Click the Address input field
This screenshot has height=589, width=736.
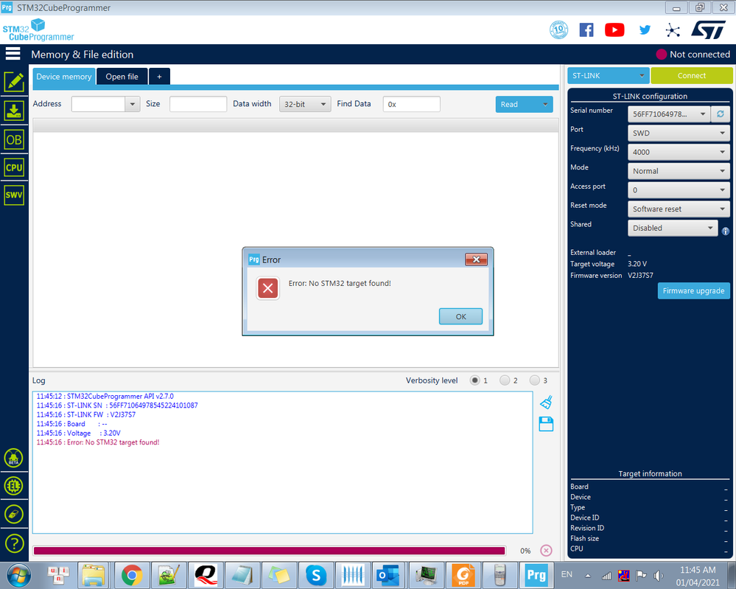(98, 104)
